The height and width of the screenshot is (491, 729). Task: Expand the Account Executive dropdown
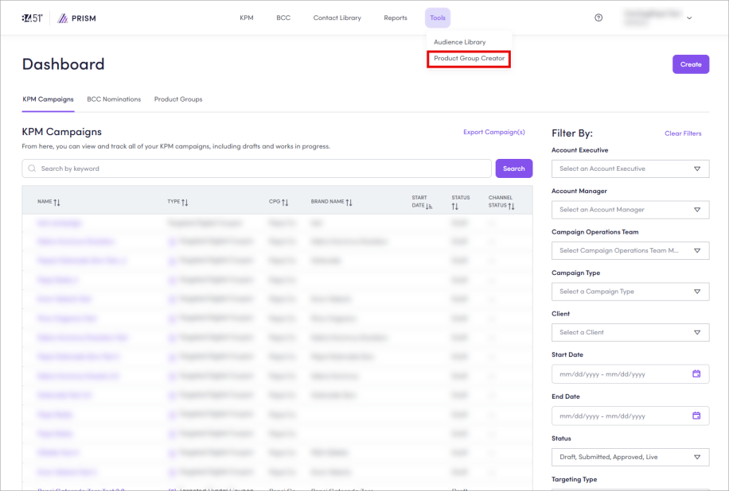click(630, 168)
